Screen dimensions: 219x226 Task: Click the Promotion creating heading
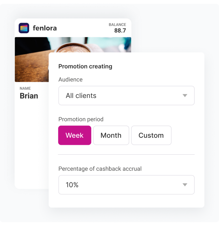pos(85,66)
